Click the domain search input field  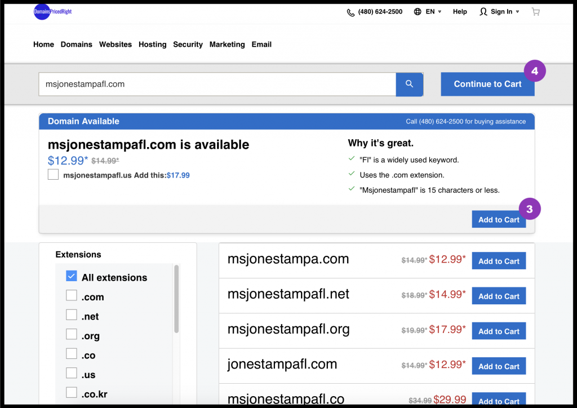[x=217, y=84]
